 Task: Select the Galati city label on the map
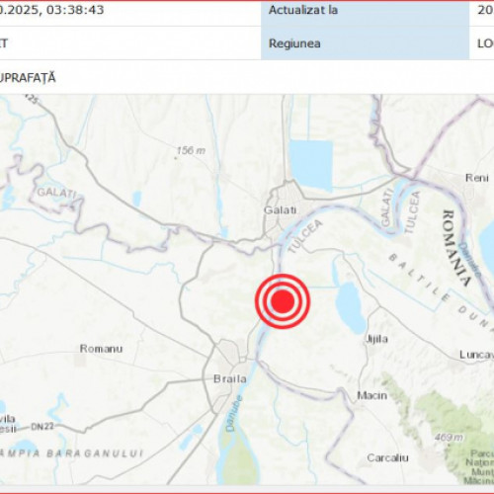pos(281,210)
